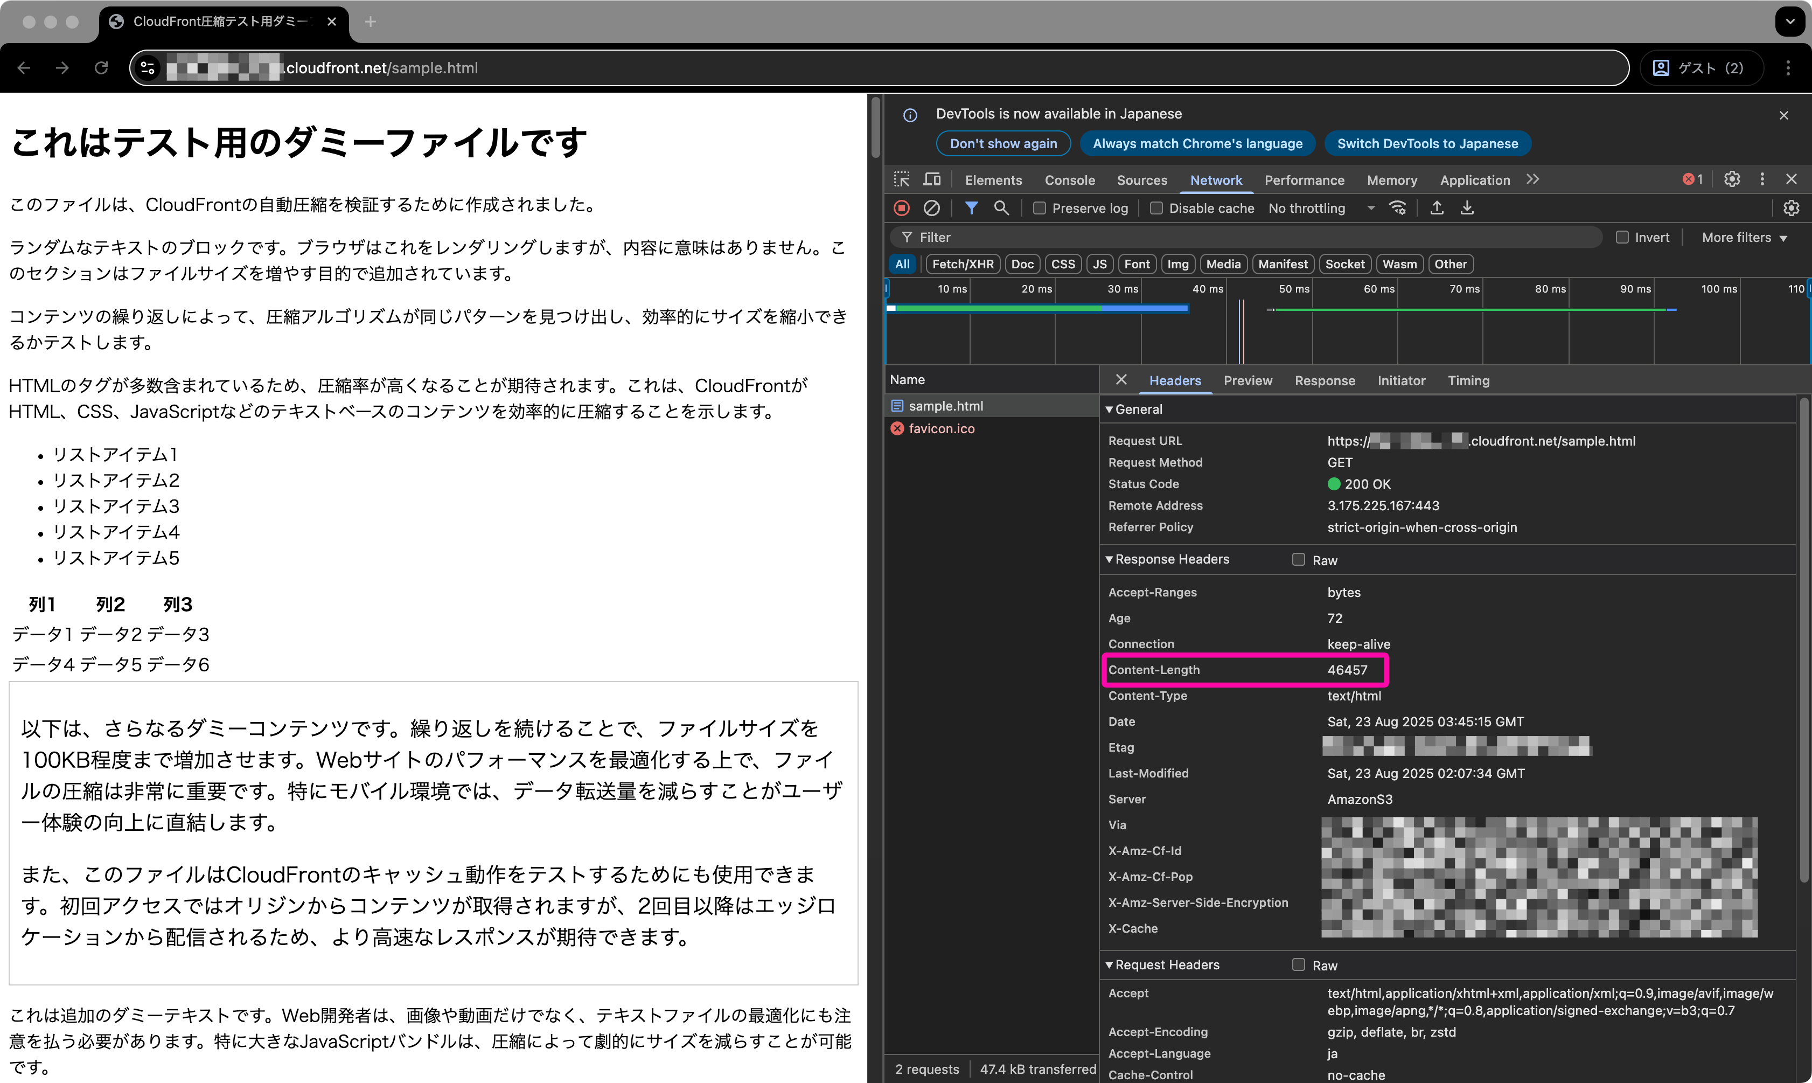The height and width of the screenshot is (1083, 1812).
Task: Open new browser tab with plus icon
Action: click(x=371, y=22)
